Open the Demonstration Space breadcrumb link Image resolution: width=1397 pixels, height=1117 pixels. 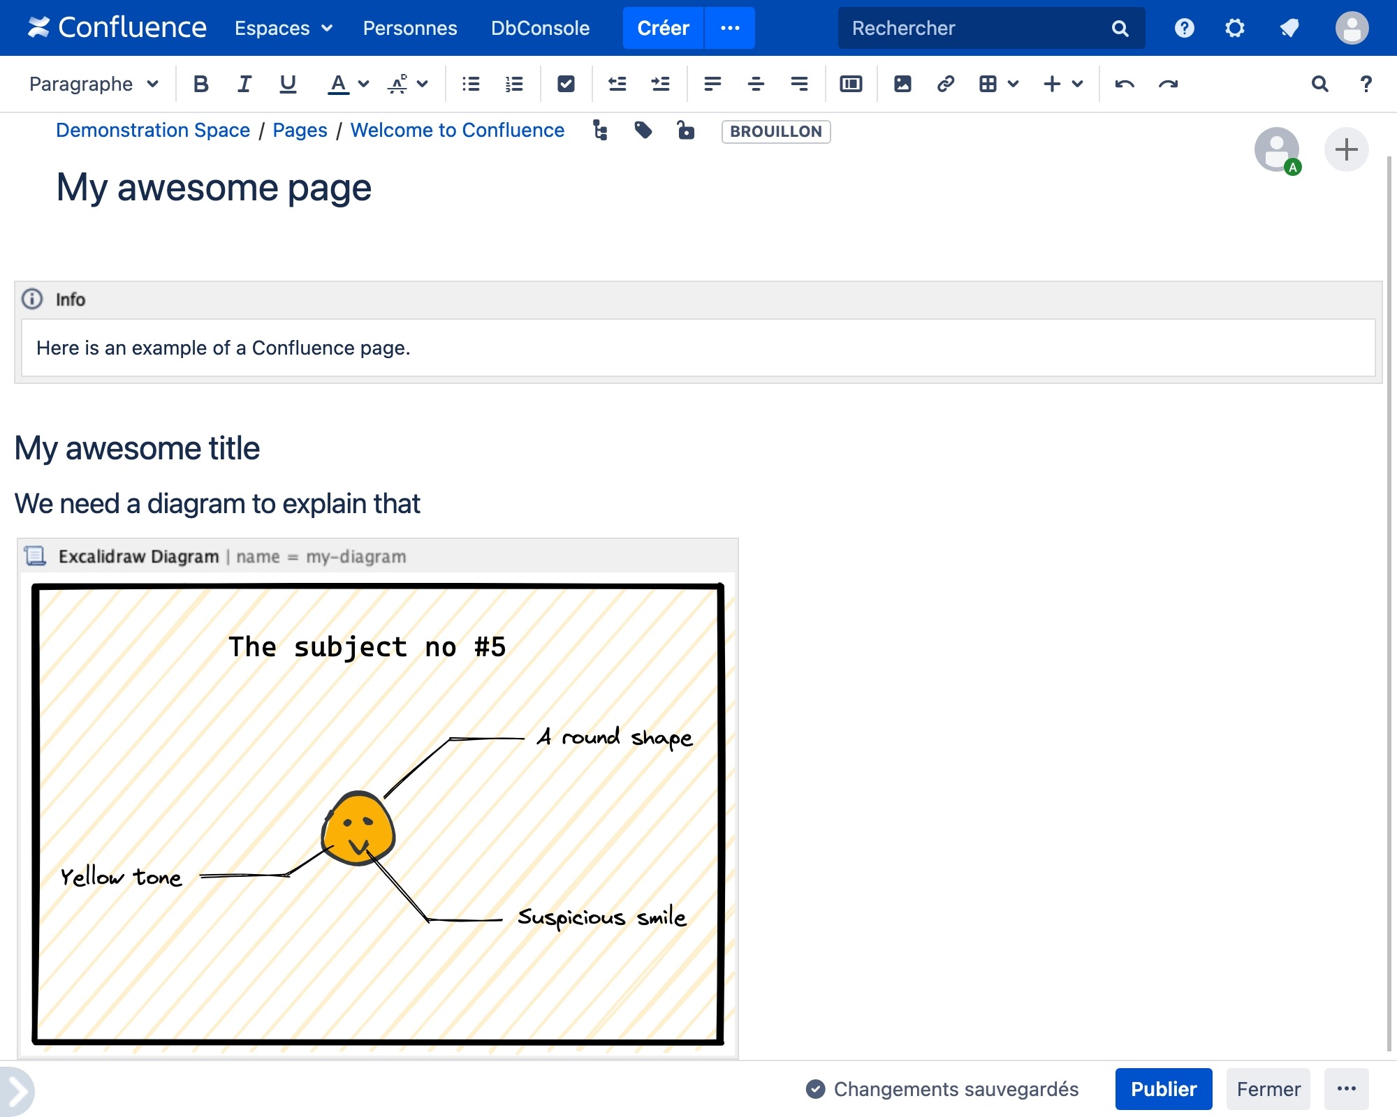tap(153, 131)
